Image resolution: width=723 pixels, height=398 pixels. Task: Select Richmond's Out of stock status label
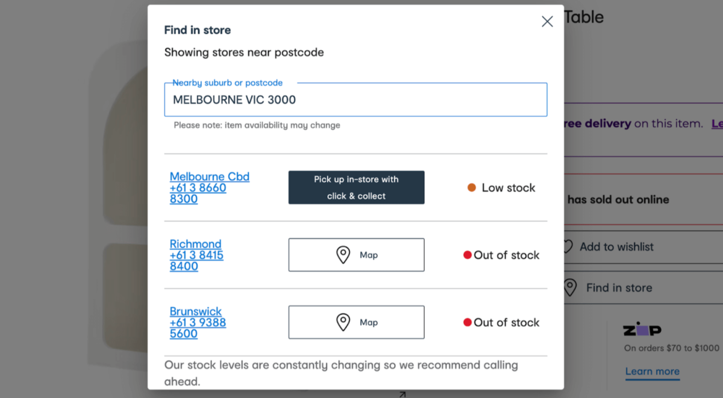tap(506, 255)
